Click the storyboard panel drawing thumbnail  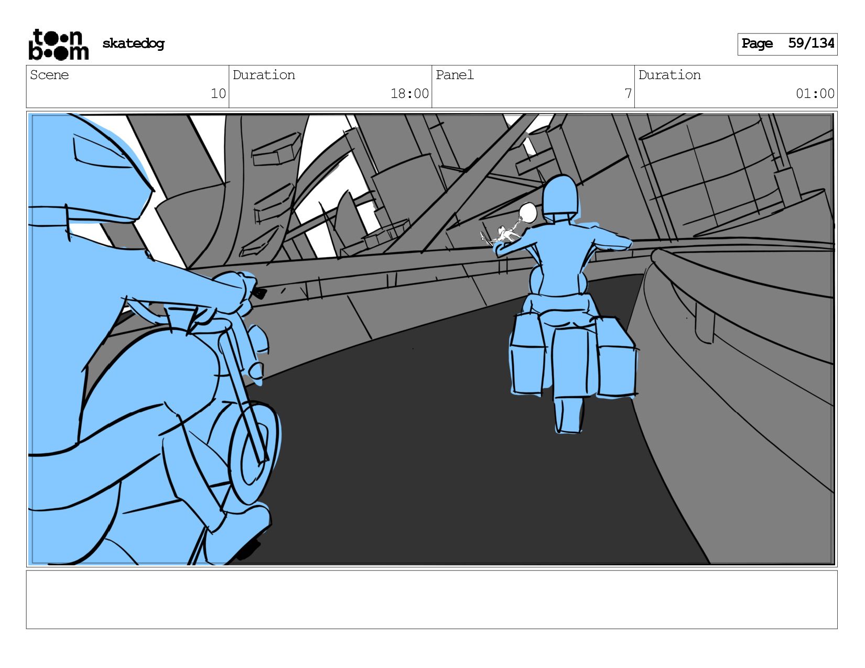(x=431, y=339)
